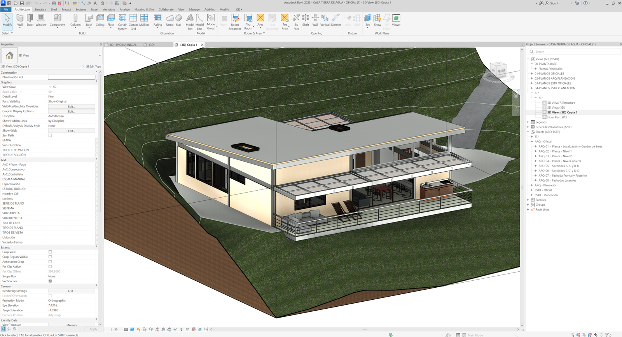
Task: Click Edit Type in Properties
Action: pos(93,66)
